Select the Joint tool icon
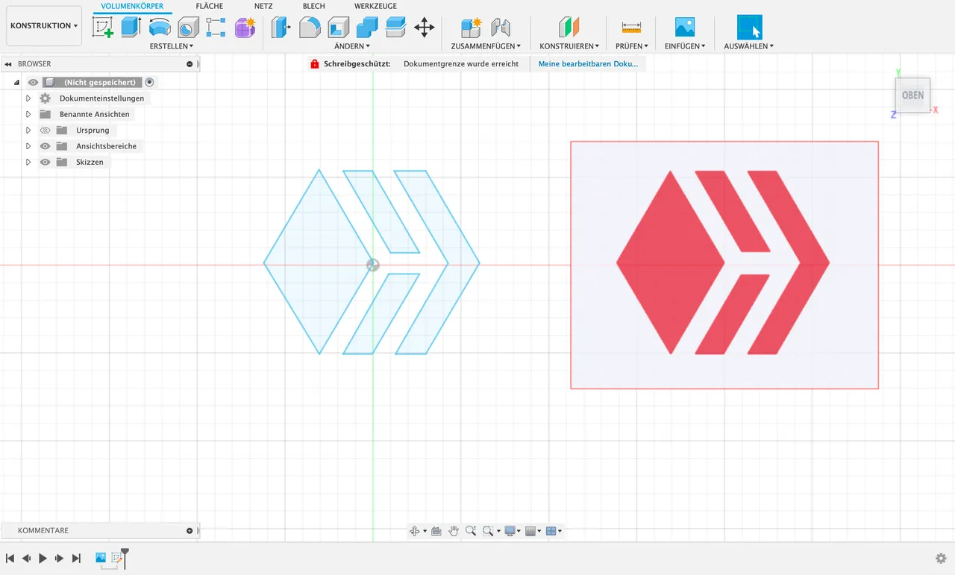The height and width of the screenshot is (575, 955). point(501,28)
